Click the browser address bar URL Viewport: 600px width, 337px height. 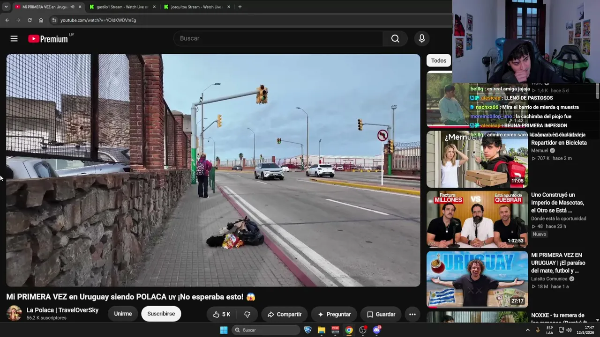[x=98, y=20]
